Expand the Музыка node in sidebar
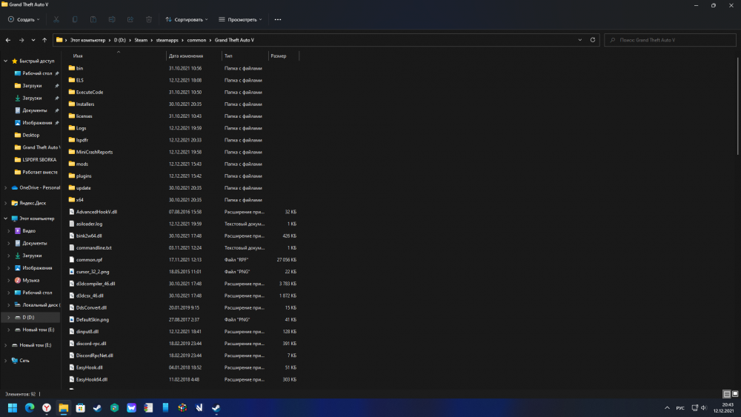The height and width of the screenshot is (417, 741). (8, 280)
